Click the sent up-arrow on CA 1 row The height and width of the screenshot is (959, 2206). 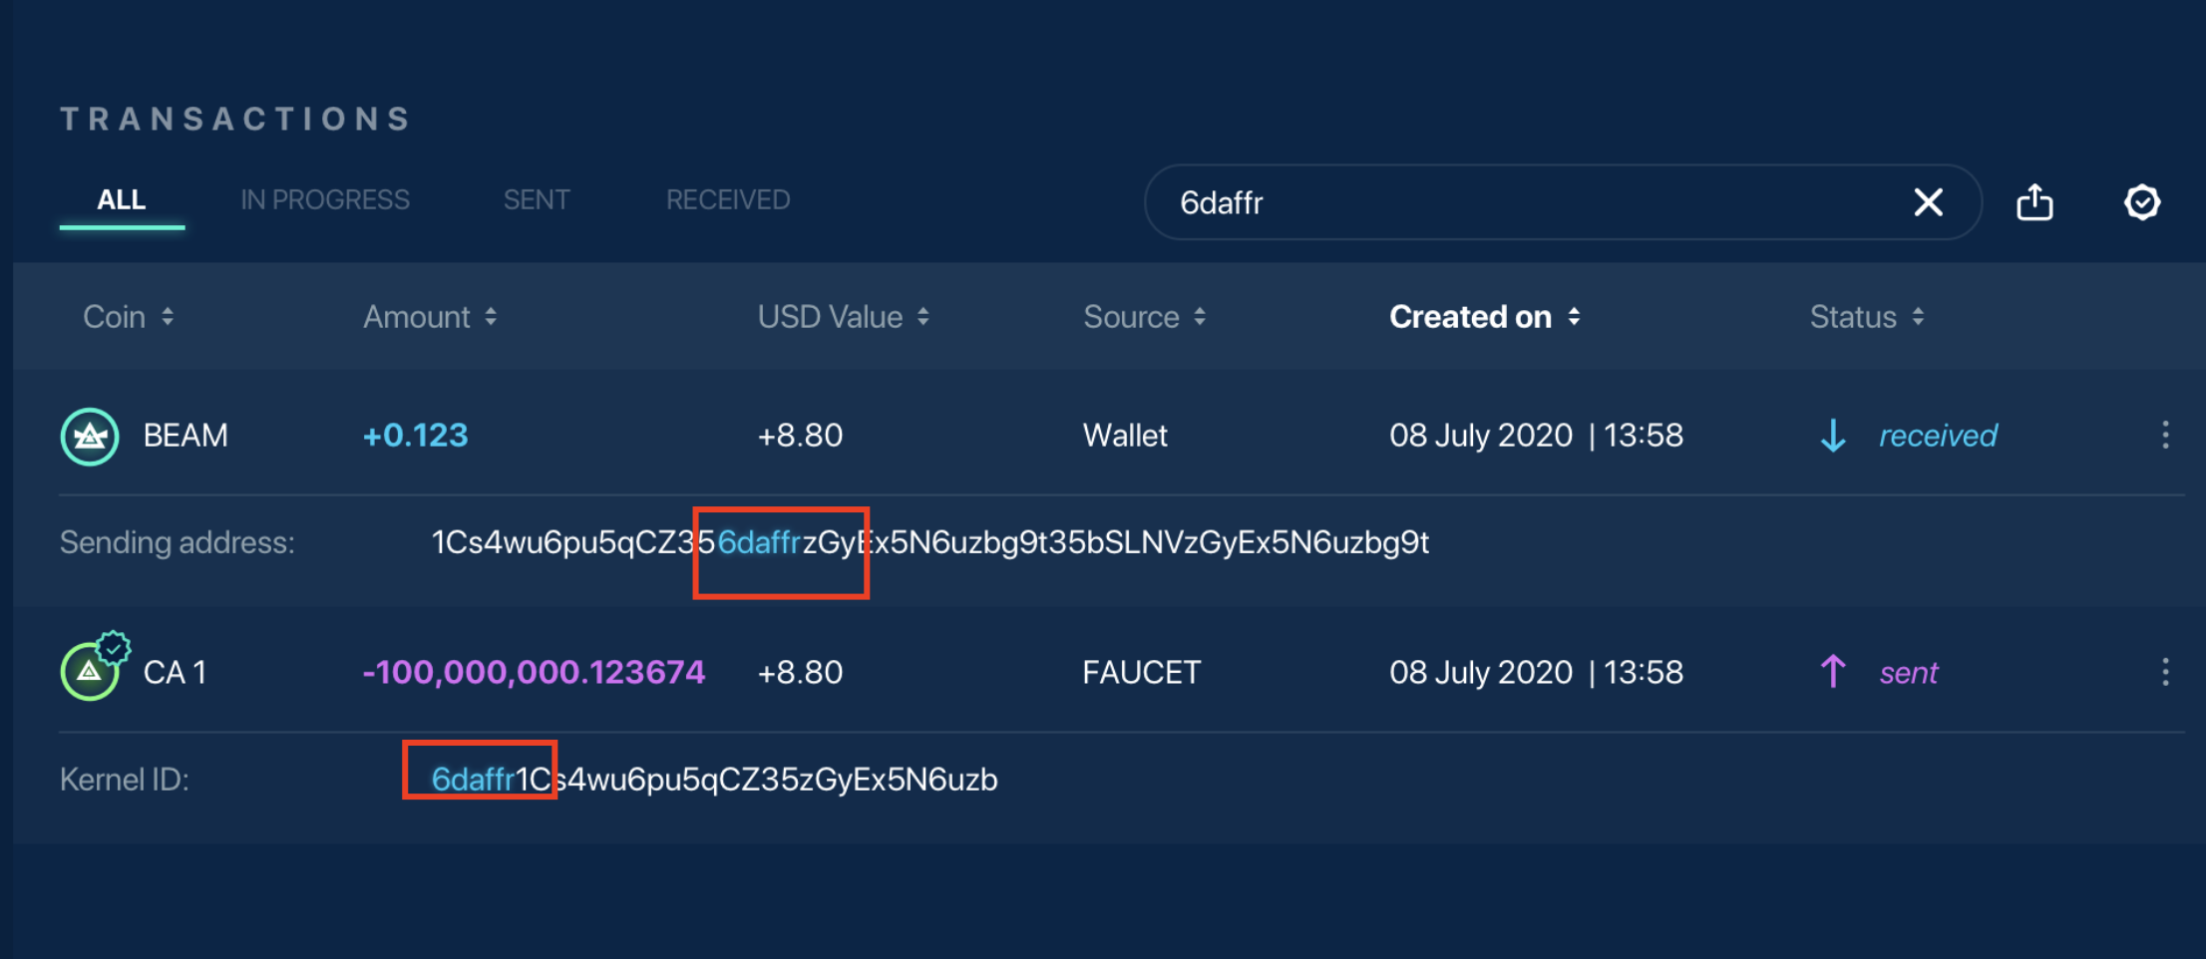point(1833,671)
